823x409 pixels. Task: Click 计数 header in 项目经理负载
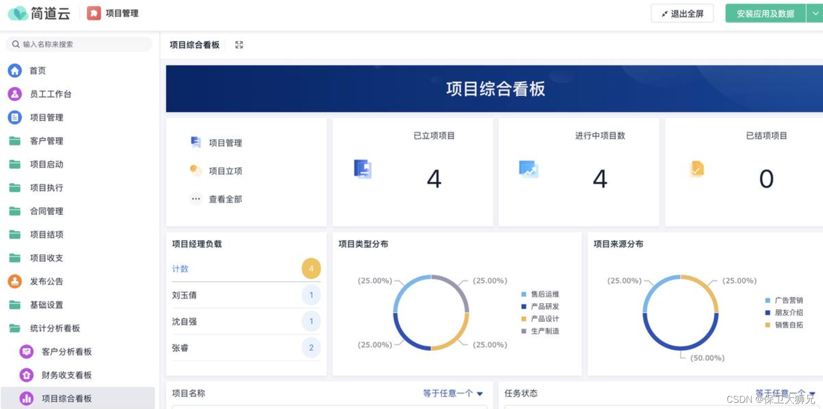(x=180, y=268)
